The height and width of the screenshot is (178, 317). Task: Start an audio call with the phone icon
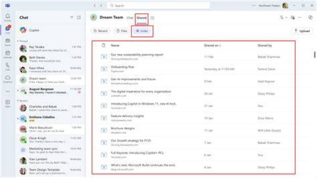282,18
